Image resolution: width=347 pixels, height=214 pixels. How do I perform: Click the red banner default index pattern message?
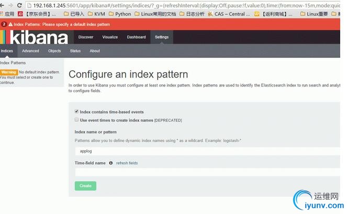pos(62,25)
